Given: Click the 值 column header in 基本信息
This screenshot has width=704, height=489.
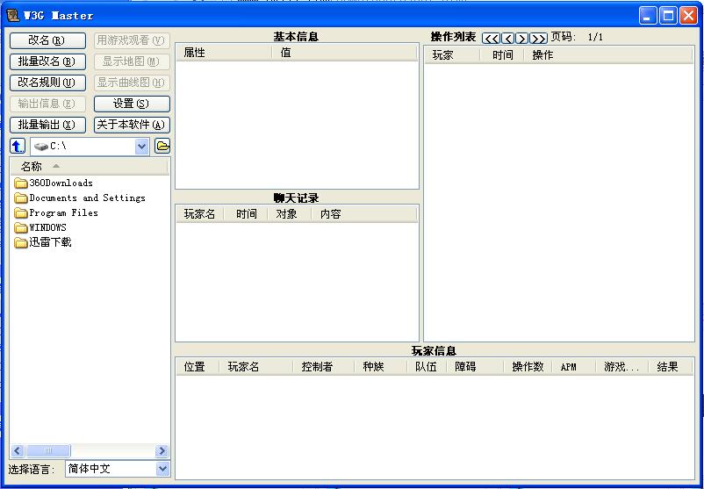Looking at the screenshot, I should click(344, 53).
